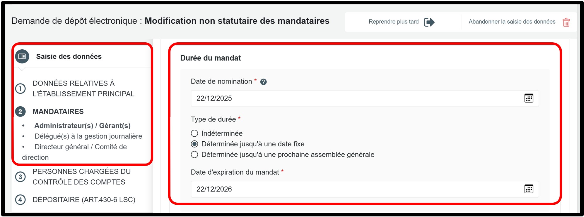This screenshot has height=217, width=584.
Task: Open Administrateur(s) / Gérant(s) subsection
Action: point(82,126)
